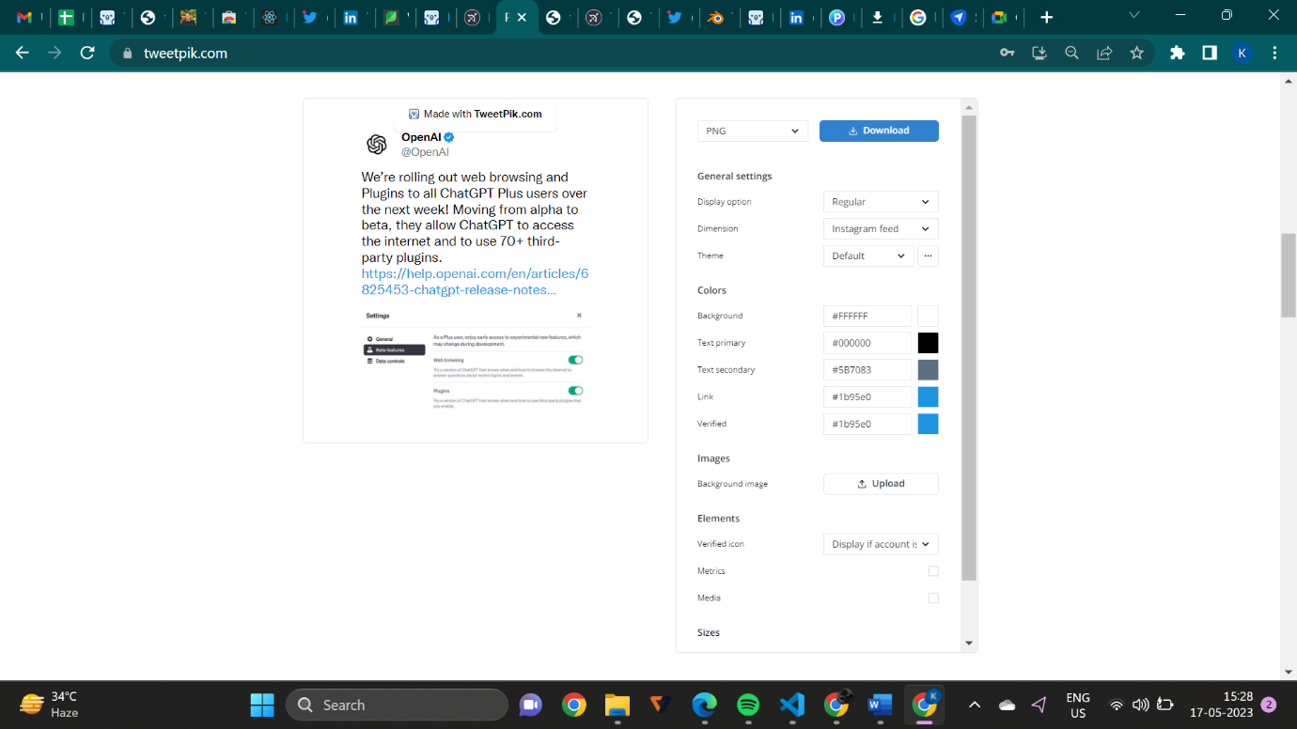The width and height of the screenshot is (1297, 729).
Task: Edit the Text secondary hex field
Action: point(867,370)
